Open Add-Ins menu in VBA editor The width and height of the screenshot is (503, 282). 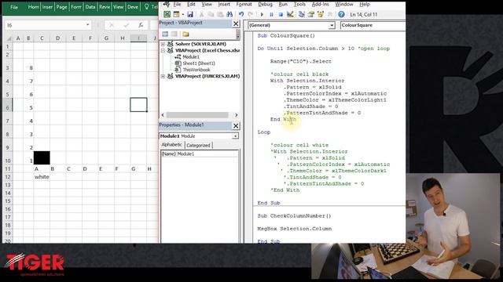point(320,4)
